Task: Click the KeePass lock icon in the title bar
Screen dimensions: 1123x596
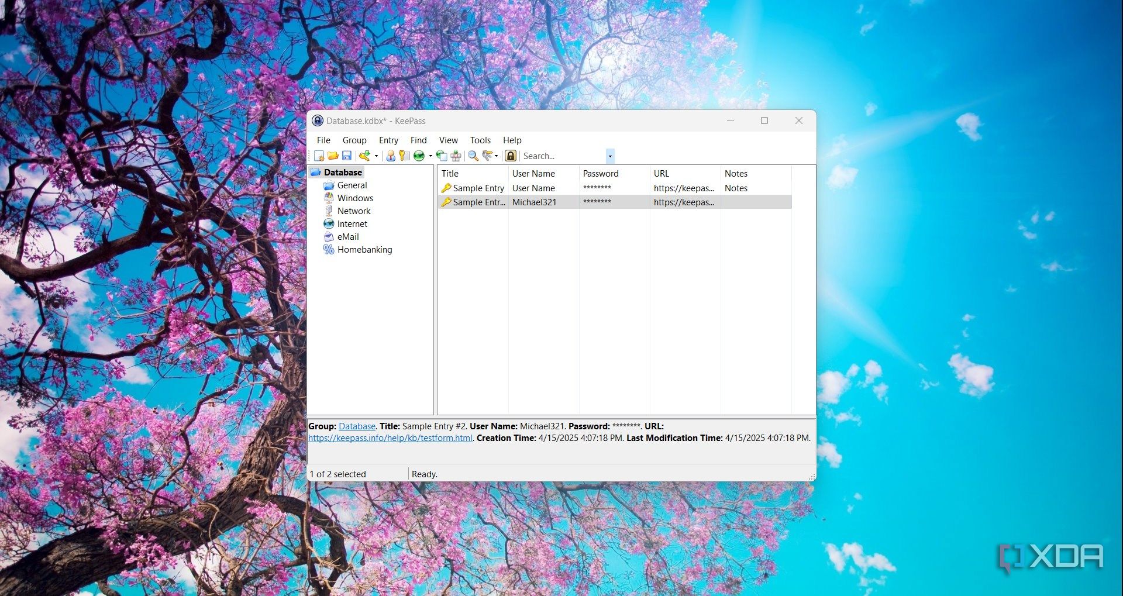Action: (x=318, y=120)
